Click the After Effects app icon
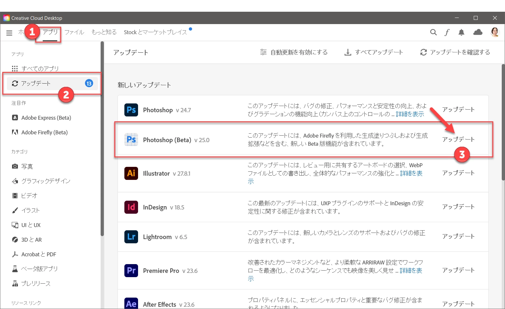The height and width of the screenshot is (309, 505). click(131, 304)
